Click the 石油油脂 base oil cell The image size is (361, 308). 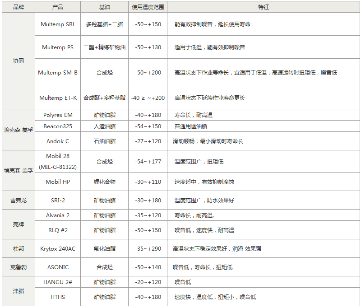tap(105, 141)
